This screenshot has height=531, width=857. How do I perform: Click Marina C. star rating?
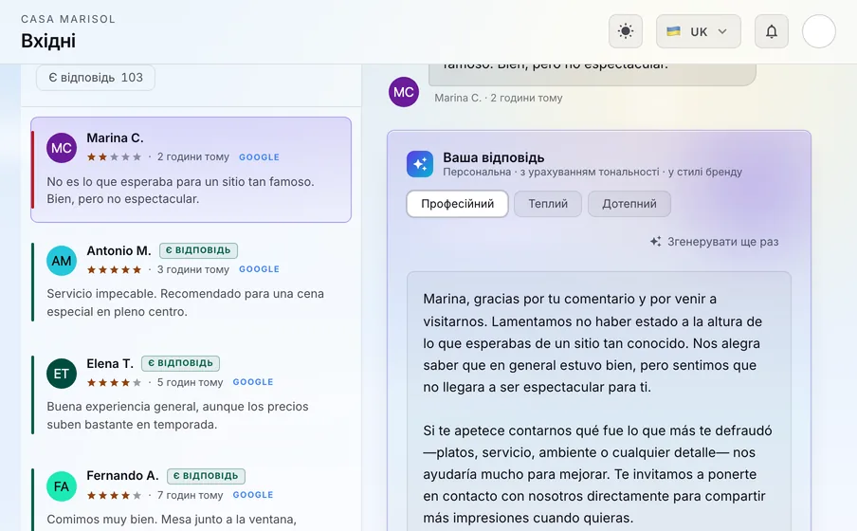pyautogui.click(x=114, y=157)
